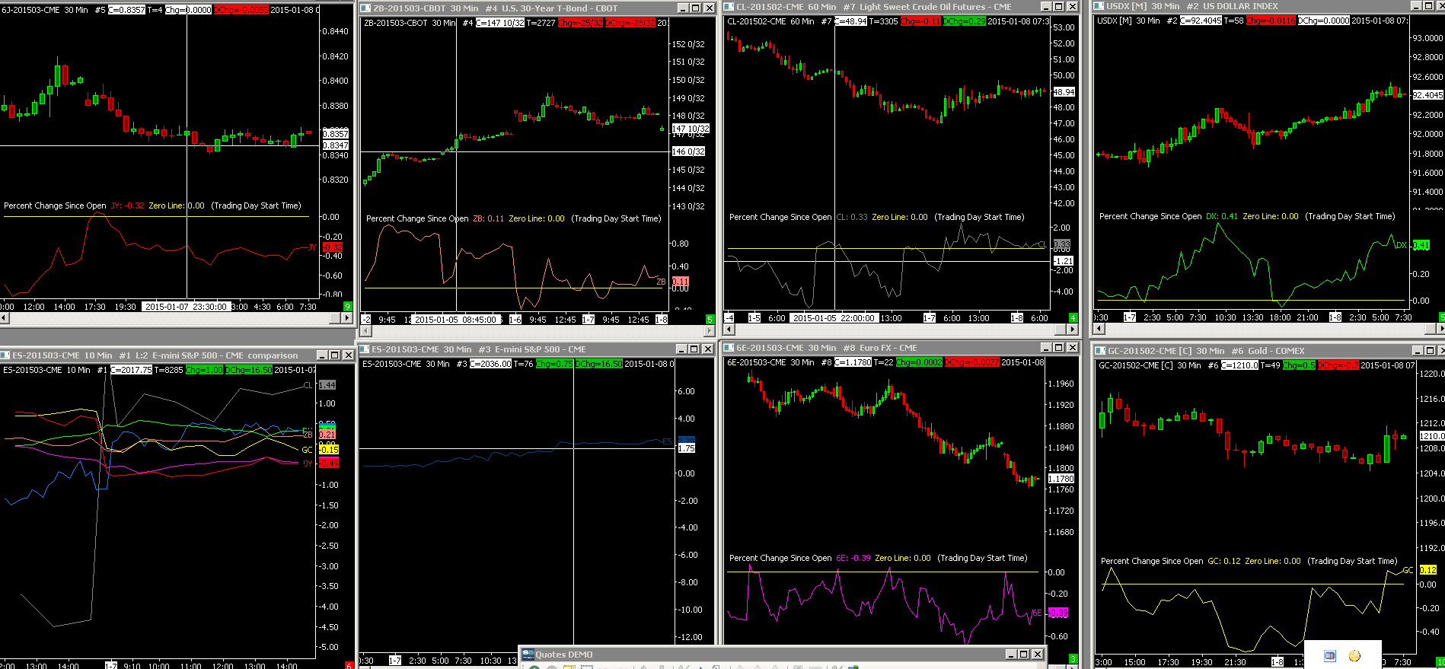Click the 'T=3305' value in CL header
The width and height of the screenshot is (1445, 669).
[x=884, y=21]
